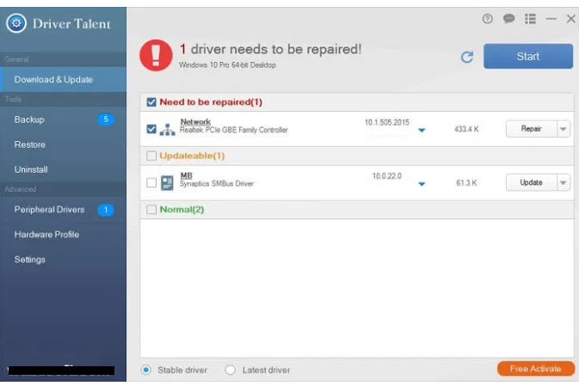
Task: Open Download & Update in sidebar
Action: coord(63,79)
